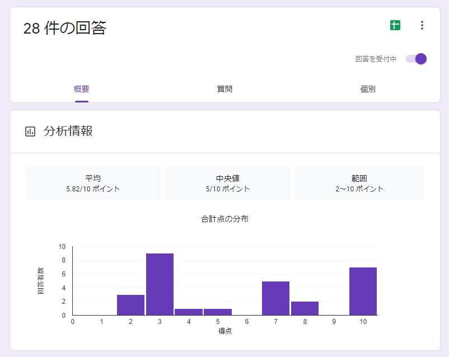
Task: Click the 分析情報 chart icon
Action: [x=30, y=131]
